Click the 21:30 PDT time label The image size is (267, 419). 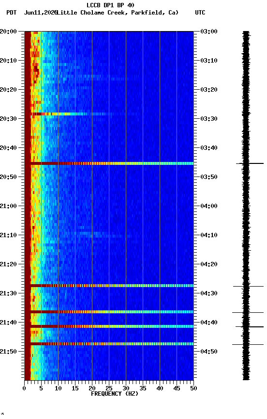click(8, 293)
